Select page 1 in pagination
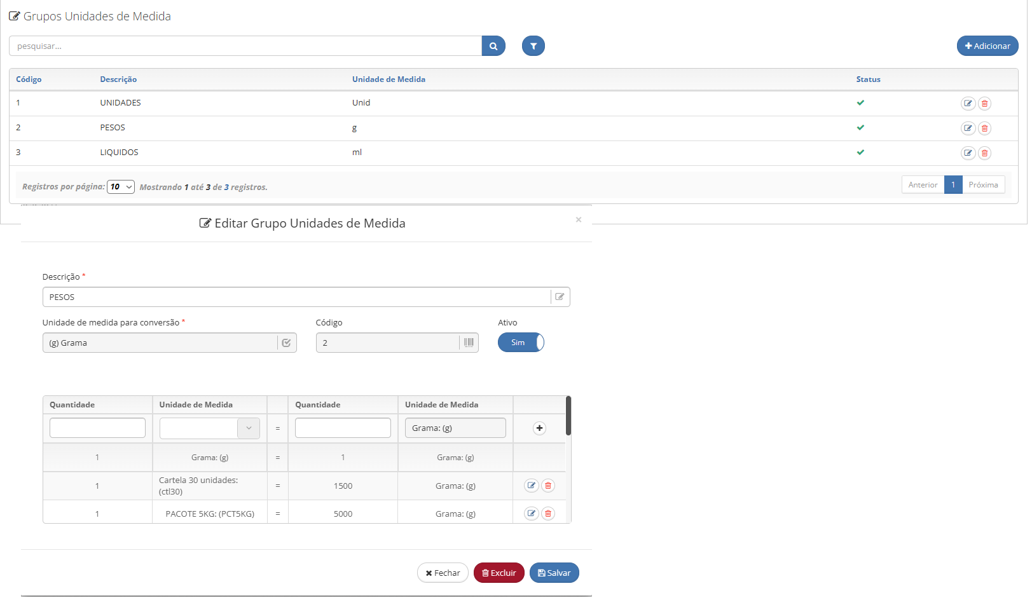The width and height of the screenshot is (1032, 600). coord(953,185)
